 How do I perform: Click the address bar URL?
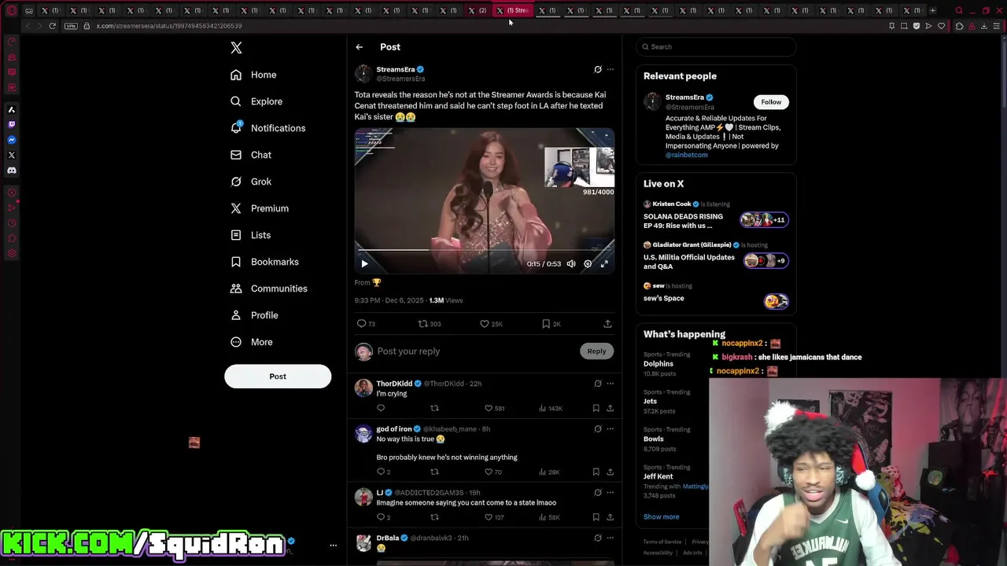coord(169,26)
